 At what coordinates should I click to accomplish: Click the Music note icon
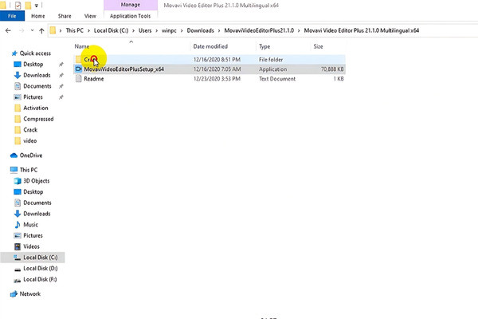pyautogui.click(x=18, y=225)
